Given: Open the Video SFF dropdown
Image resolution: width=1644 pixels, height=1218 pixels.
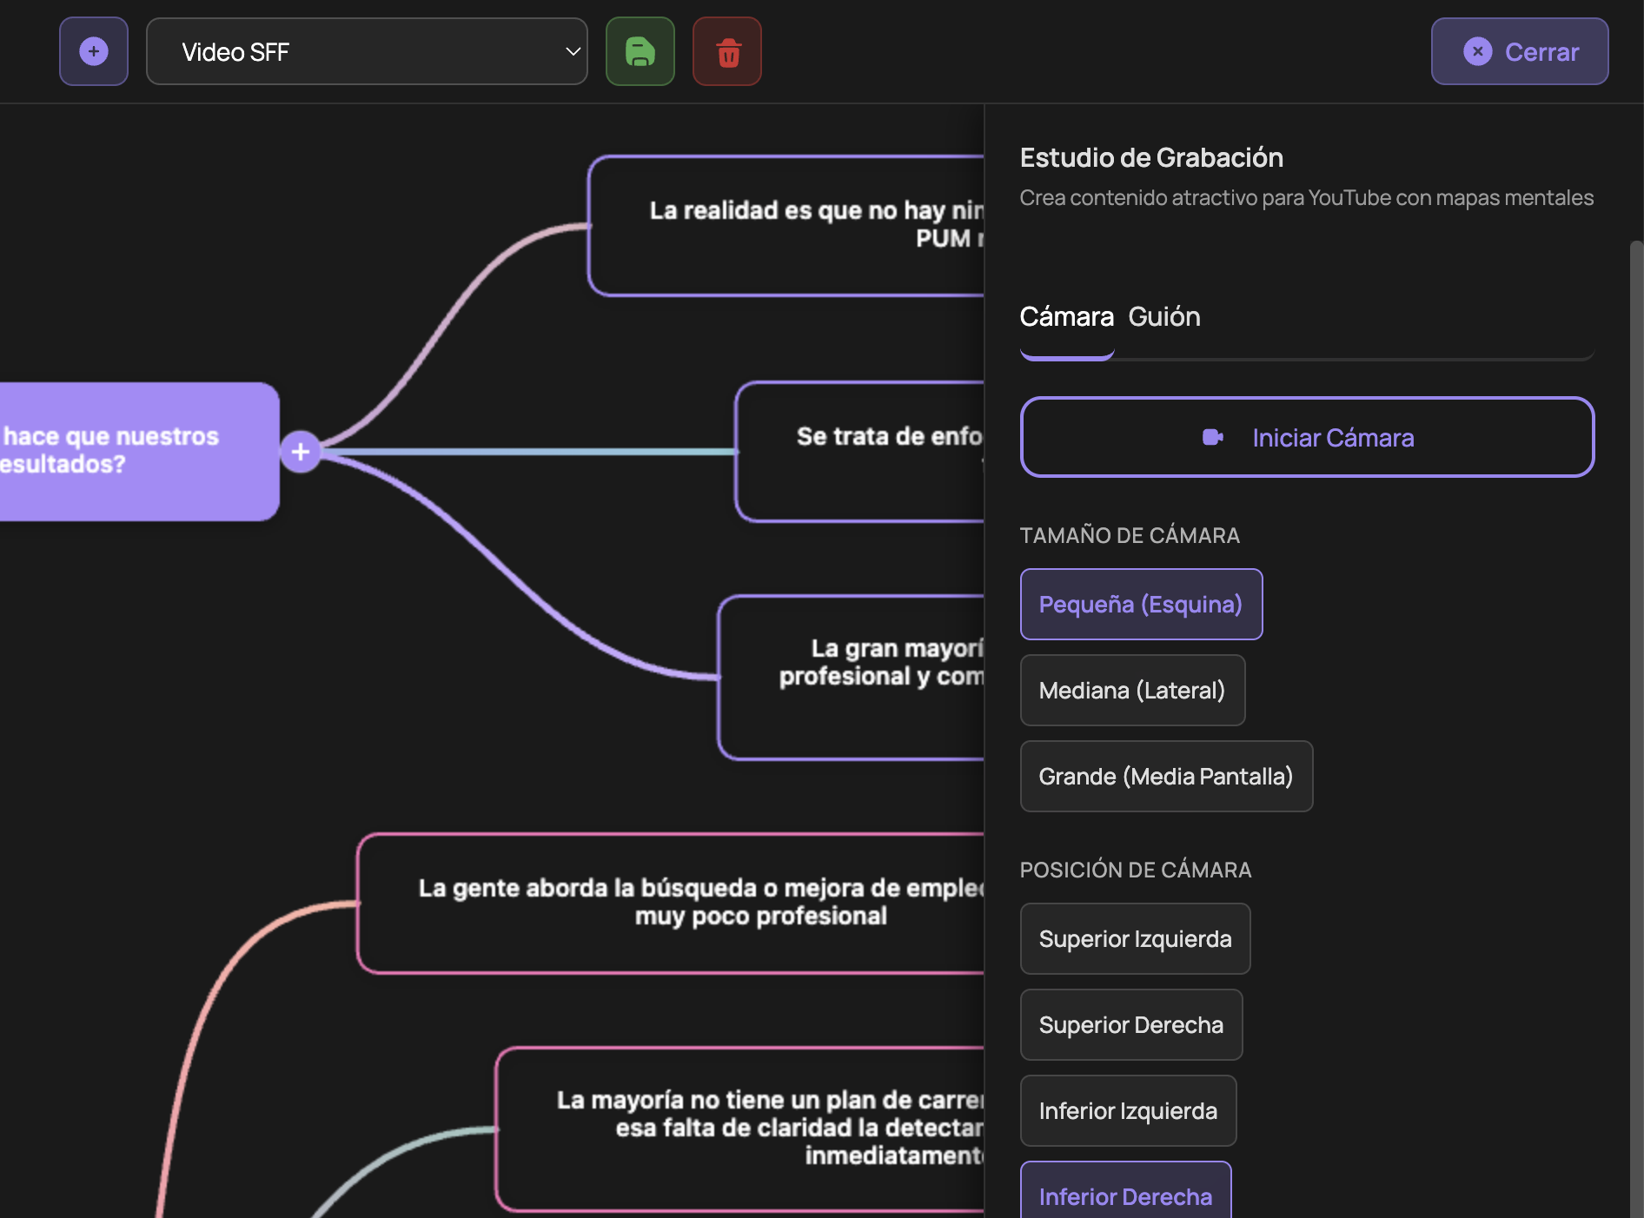Looking at the screenshot, I should pos(367,51).
